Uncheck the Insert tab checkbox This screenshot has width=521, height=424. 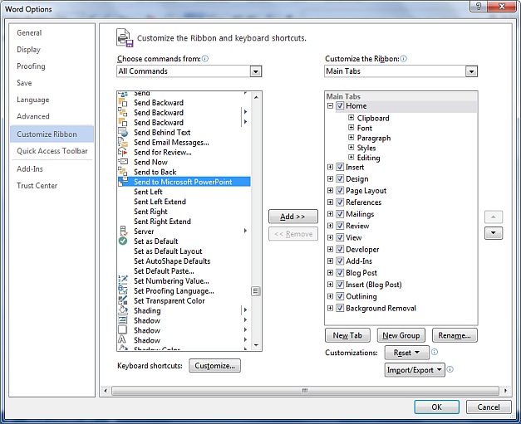tap(340, 167)
